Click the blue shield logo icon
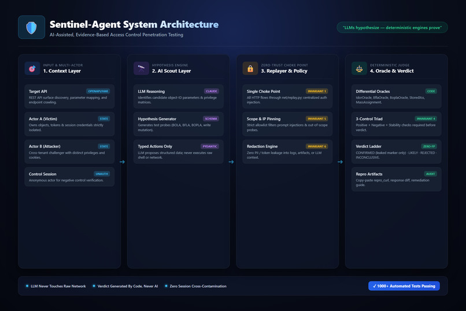Image resolution: width=466 pixels, height=311 pixels. (x=31, y=27)
